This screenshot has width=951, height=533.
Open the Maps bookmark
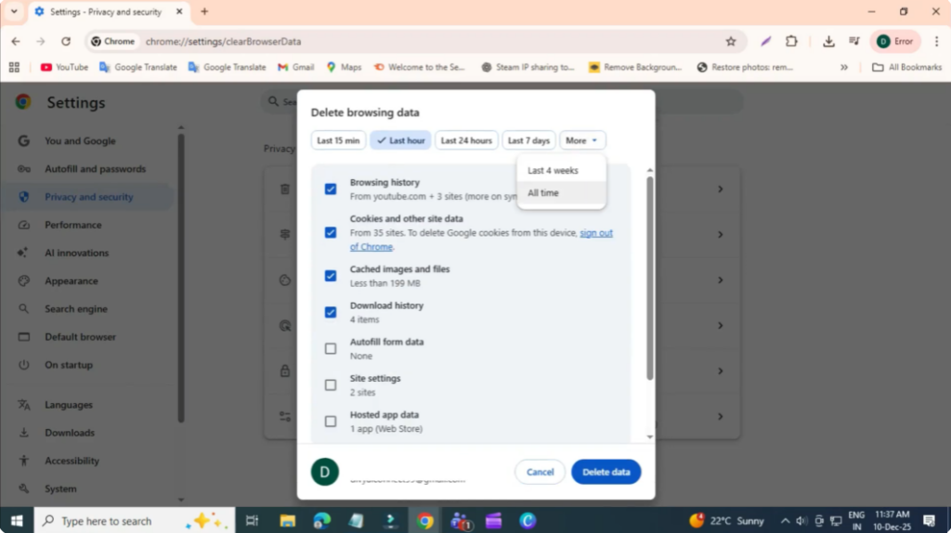344,67
